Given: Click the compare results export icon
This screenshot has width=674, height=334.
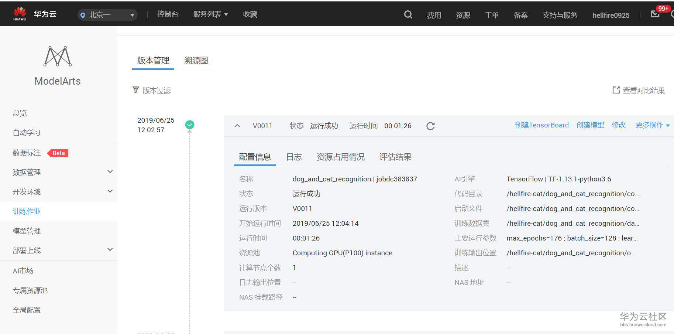Looking at the screenshot, I should point(616,90).
